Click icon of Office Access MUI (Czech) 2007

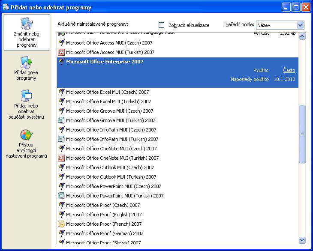tap(61, 43)
